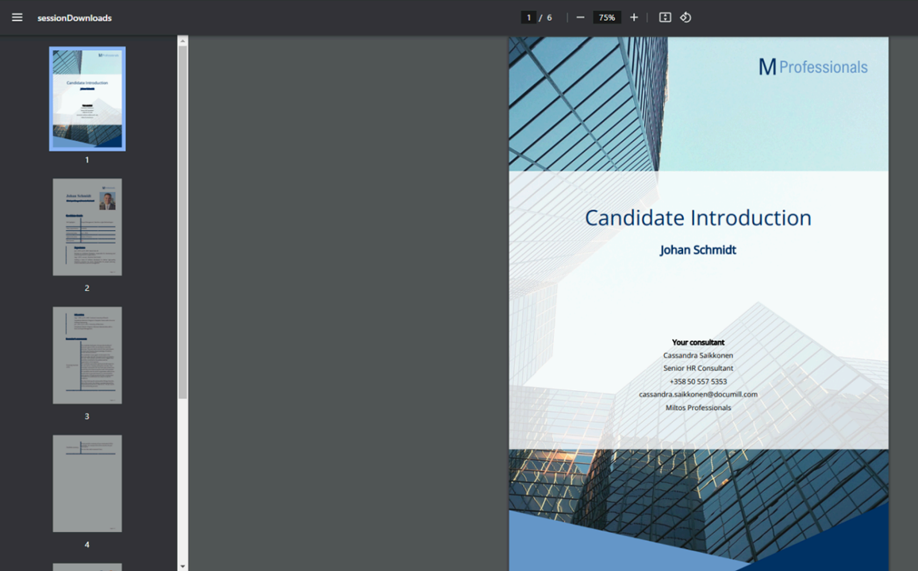Click the cassandra.saikkonen@documill.com email address
918x571 pixels.
(698, 394)
